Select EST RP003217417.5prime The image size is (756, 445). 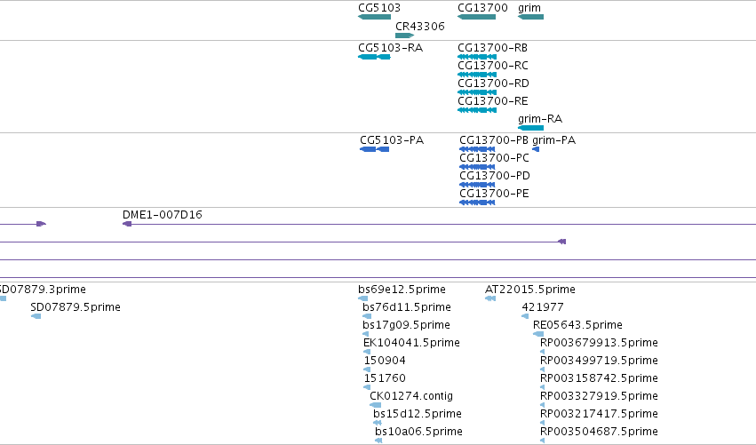(543, 423)
